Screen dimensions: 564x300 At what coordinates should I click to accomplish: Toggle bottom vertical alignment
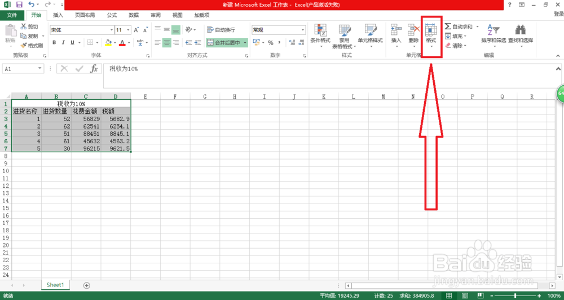point(175,30)
